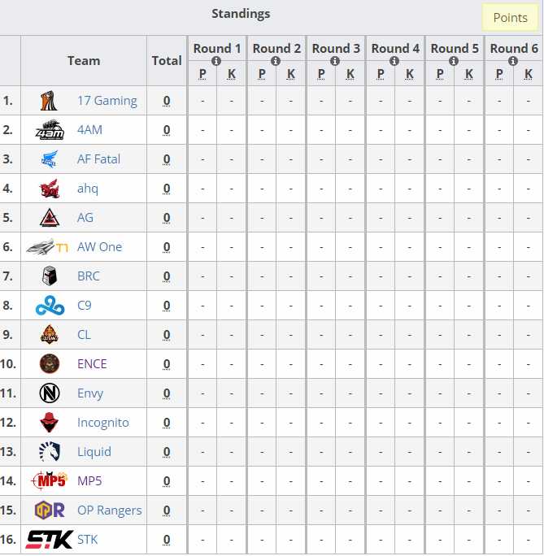Toggle the Points button
This screenshot has height=556, width=544.
click(510, 17)
